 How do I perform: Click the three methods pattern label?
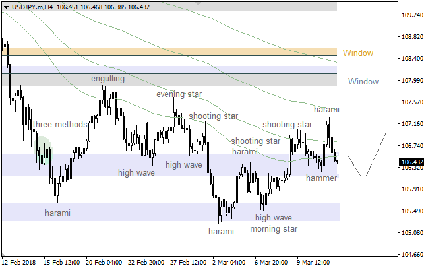[x=59, y=125]
